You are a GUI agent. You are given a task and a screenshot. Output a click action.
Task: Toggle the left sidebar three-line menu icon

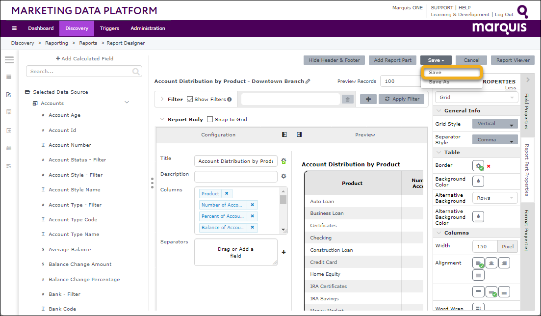[x=9, y=60]
